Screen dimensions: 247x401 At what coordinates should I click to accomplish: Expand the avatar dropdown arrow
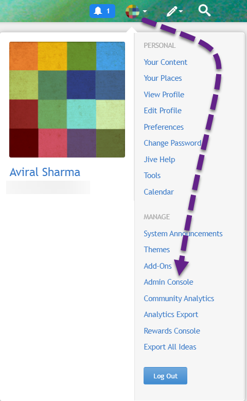[145, 11]
